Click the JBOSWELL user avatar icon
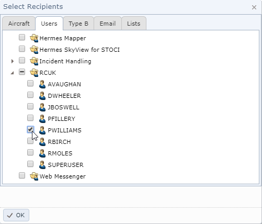 (x=42, y=107)
